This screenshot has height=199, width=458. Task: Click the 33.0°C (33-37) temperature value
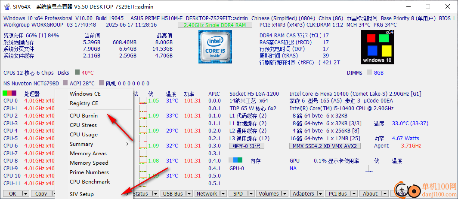[x=410, y=124]
